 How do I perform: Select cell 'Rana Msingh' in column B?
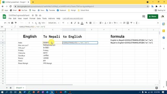[30, 63]
